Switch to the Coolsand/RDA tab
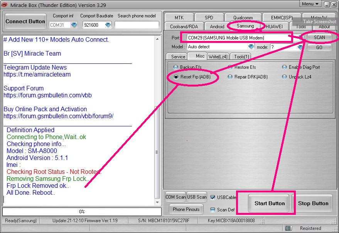The width and height of the screenshot is (339, 233). [x=184, y=26]
